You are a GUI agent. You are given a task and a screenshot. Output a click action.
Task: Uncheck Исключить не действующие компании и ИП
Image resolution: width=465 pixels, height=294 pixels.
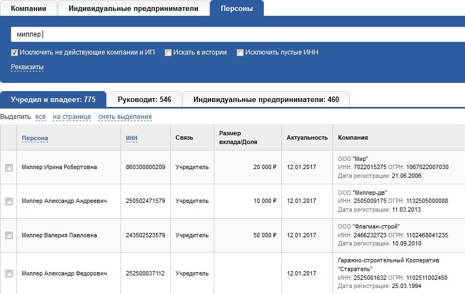click(x=14, y=52)
